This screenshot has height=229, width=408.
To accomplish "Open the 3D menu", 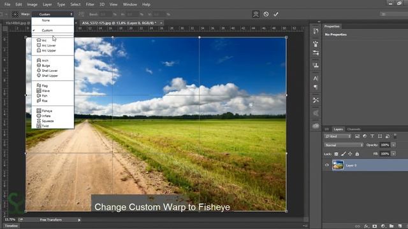I will point(102,4).
